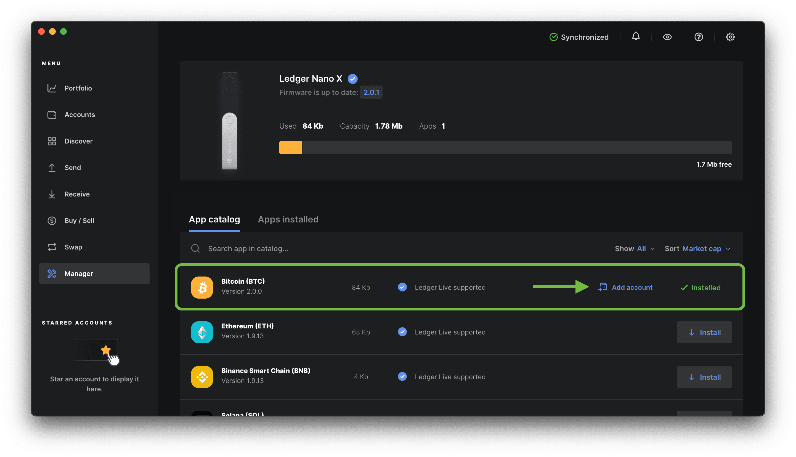Select the App catalog tab
Screen dimensions: 796x457
[x=214, y=219]
